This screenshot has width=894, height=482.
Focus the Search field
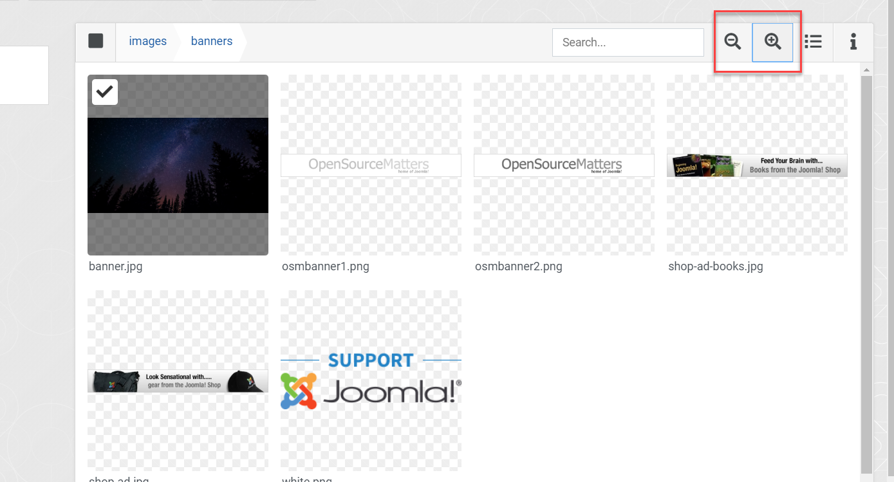628,42
